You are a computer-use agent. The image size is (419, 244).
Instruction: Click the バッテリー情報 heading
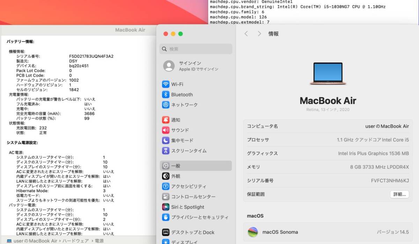[x=21, y=42]
